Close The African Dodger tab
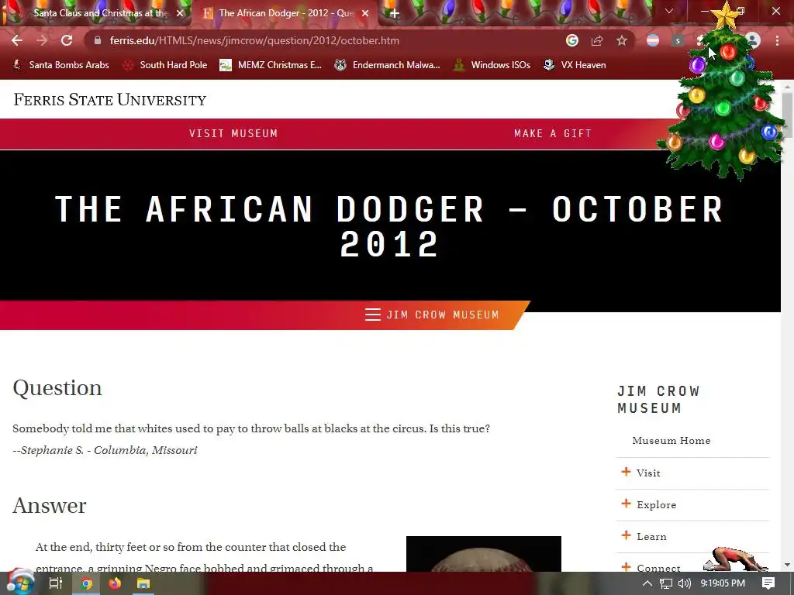The height and width of the screenshot is (595, 794). [365, 13]
